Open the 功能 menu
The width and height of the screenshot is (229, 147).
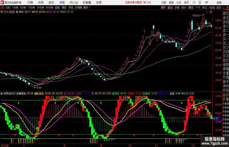coord(164,2)
